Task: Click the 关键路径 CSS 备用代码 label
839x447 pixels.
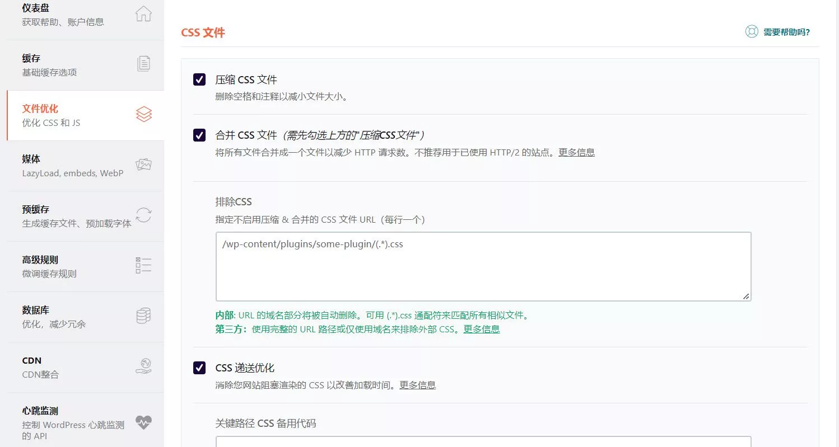Action: [265, 423]
